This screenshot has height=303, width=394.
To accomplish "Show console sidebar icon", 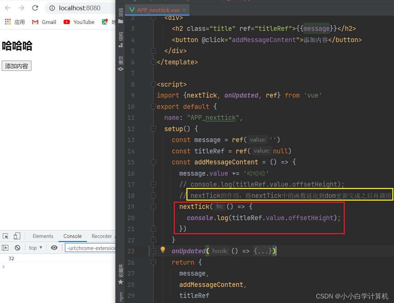I will click(5, 248).
